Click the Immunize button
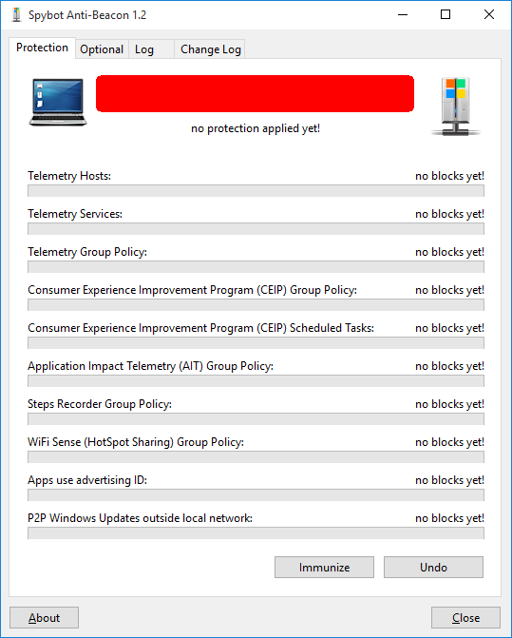The height and width of the screenshot is (638, 512). [324, 568]
